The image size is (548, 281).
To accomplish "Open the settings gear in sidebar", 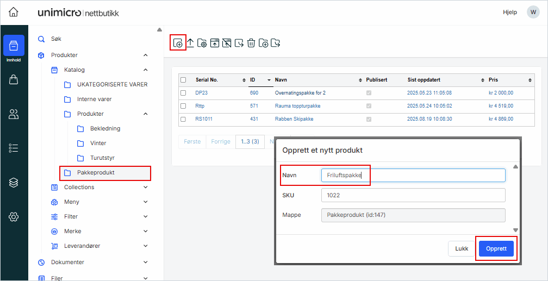I will (x=14, y=217).
